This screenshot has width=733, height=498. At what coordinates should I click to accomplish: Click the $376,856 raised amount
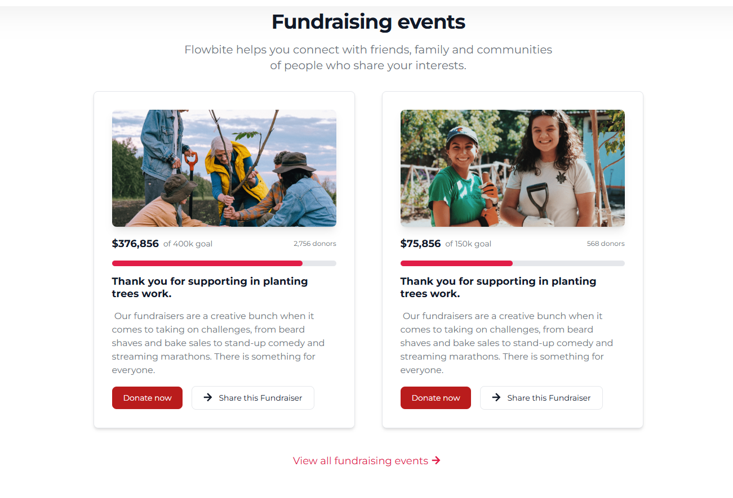(135, 244)
